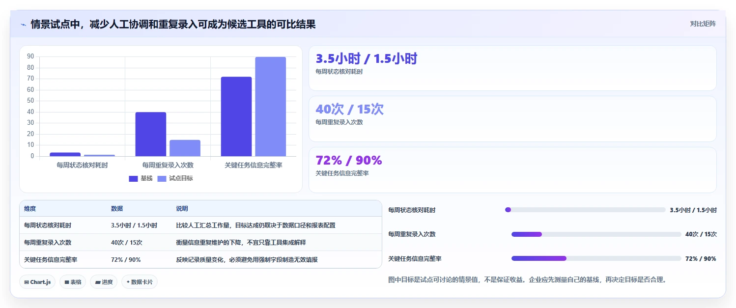736x308 pixels.
Task: Click the 基线 bar for 每周重复录入次数
Action: 151,135
